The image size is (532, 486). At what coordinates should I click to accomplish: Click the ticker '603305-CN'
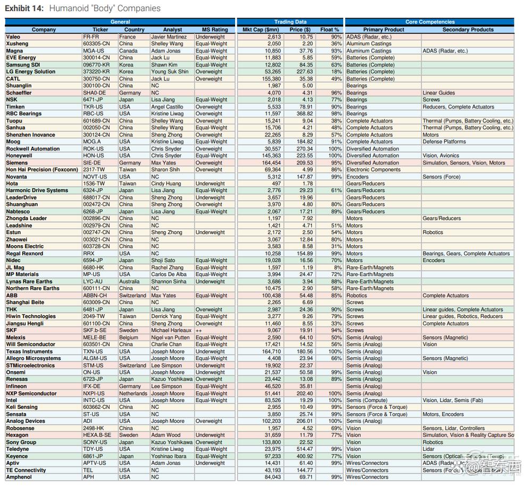[96, 44]
